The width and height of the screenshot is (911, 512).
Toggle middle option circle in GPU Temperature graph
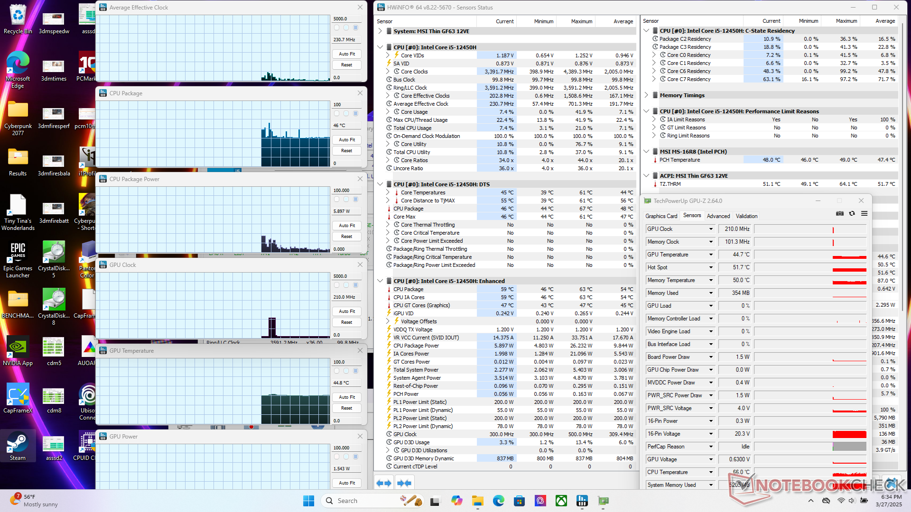click(346, 371)
